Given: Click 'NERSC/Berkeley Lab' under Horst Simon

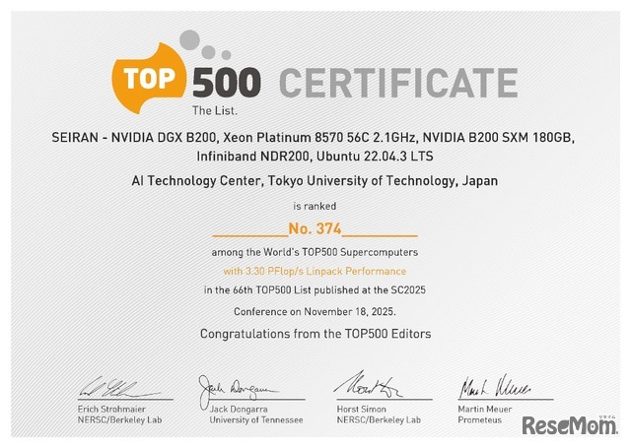Looking at the screenshot, I should point(379,419).
